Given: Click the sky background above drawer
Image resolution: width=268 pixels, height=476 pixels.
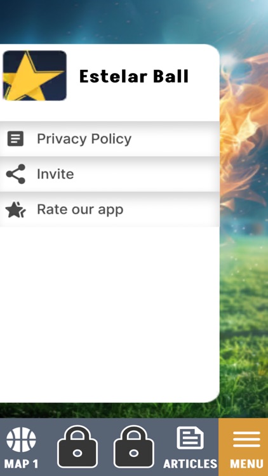Looking at the screenshot, I should click(x=134, y=21).
